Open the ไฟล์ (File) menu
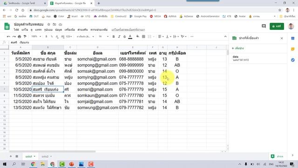The width and height of the screenshot is (298, 168). point(16,30)
